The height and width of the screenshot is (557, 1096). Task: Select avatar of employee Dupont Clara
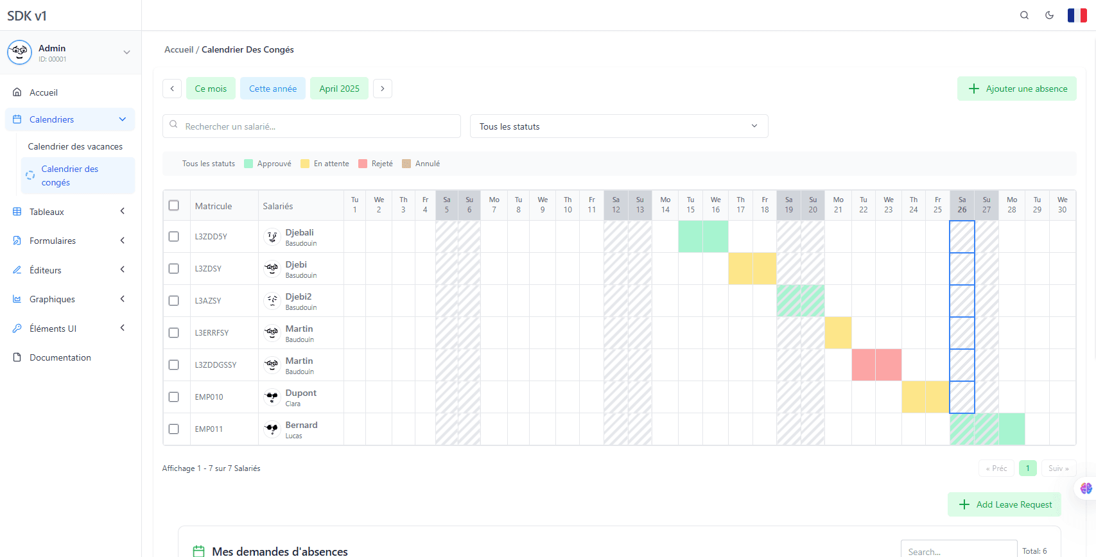pos(272,397)
